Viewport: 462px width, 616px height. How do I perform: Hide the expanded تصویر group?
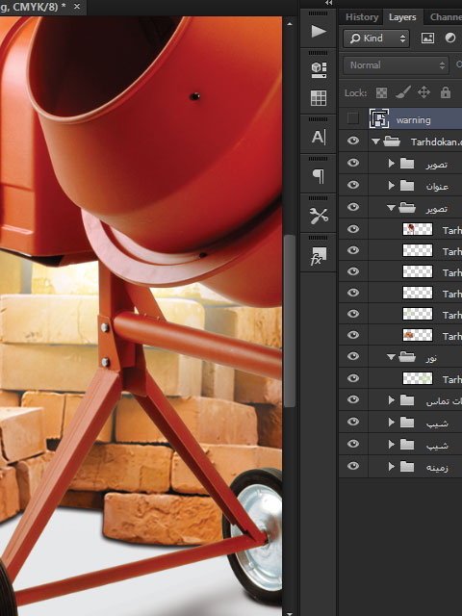tap(353, 207)
